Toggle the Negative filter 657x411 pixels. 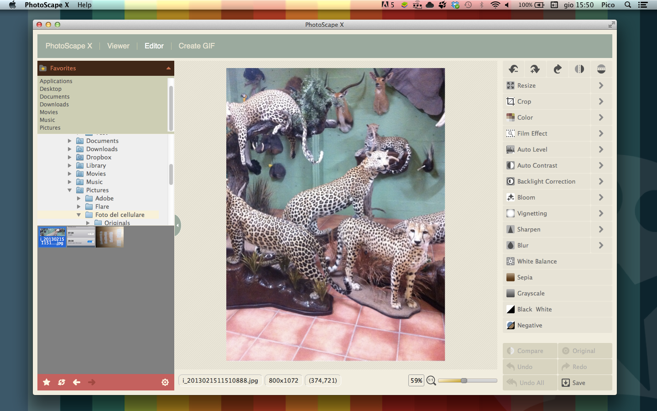pyautogui.click(x=530, y=325)
